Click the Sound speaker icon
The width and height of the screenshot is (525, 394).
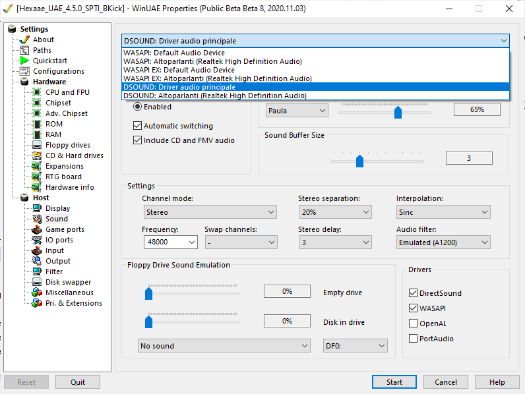(37, 219)
